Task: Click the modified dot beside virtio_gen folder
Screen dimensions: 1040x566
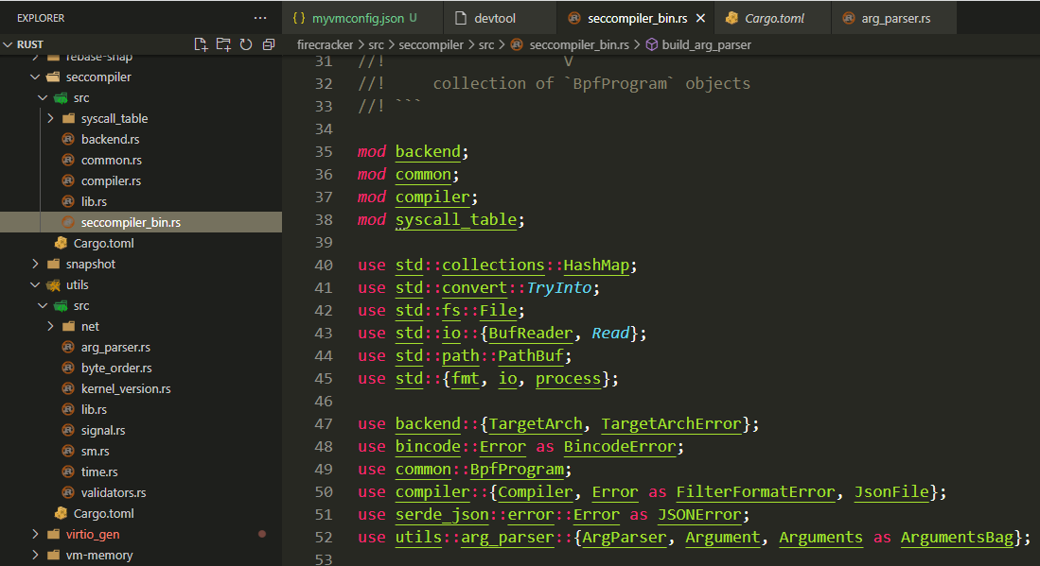Action: 262,534
